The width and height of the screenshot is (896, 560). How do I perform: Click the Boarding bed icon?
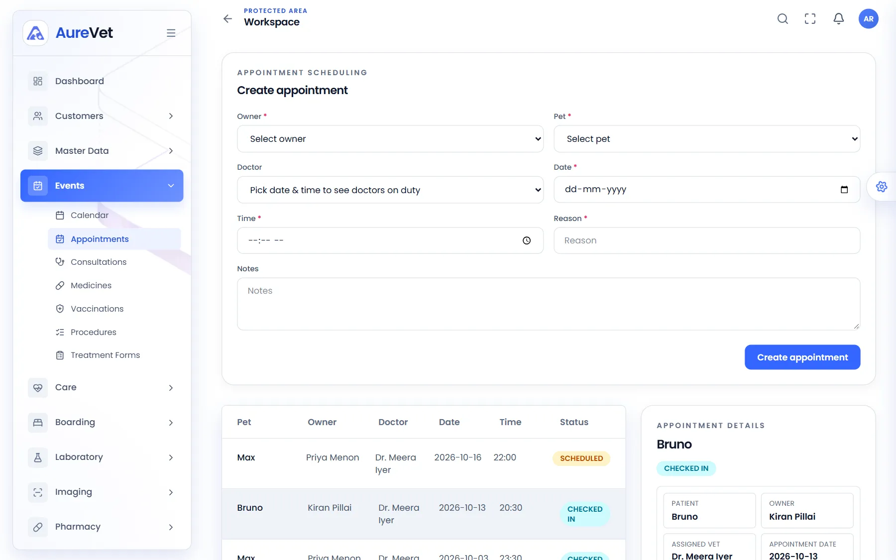38,422
